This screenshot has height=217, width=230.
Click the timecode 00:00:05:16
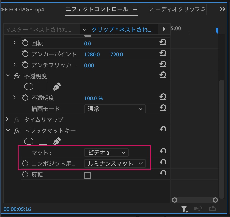(17, 209)
